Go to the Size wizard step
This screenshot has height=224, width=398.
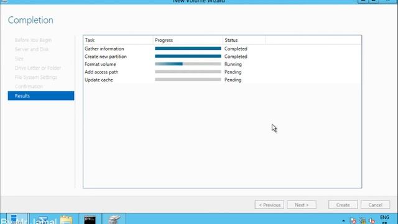click(x=19, y=58)
